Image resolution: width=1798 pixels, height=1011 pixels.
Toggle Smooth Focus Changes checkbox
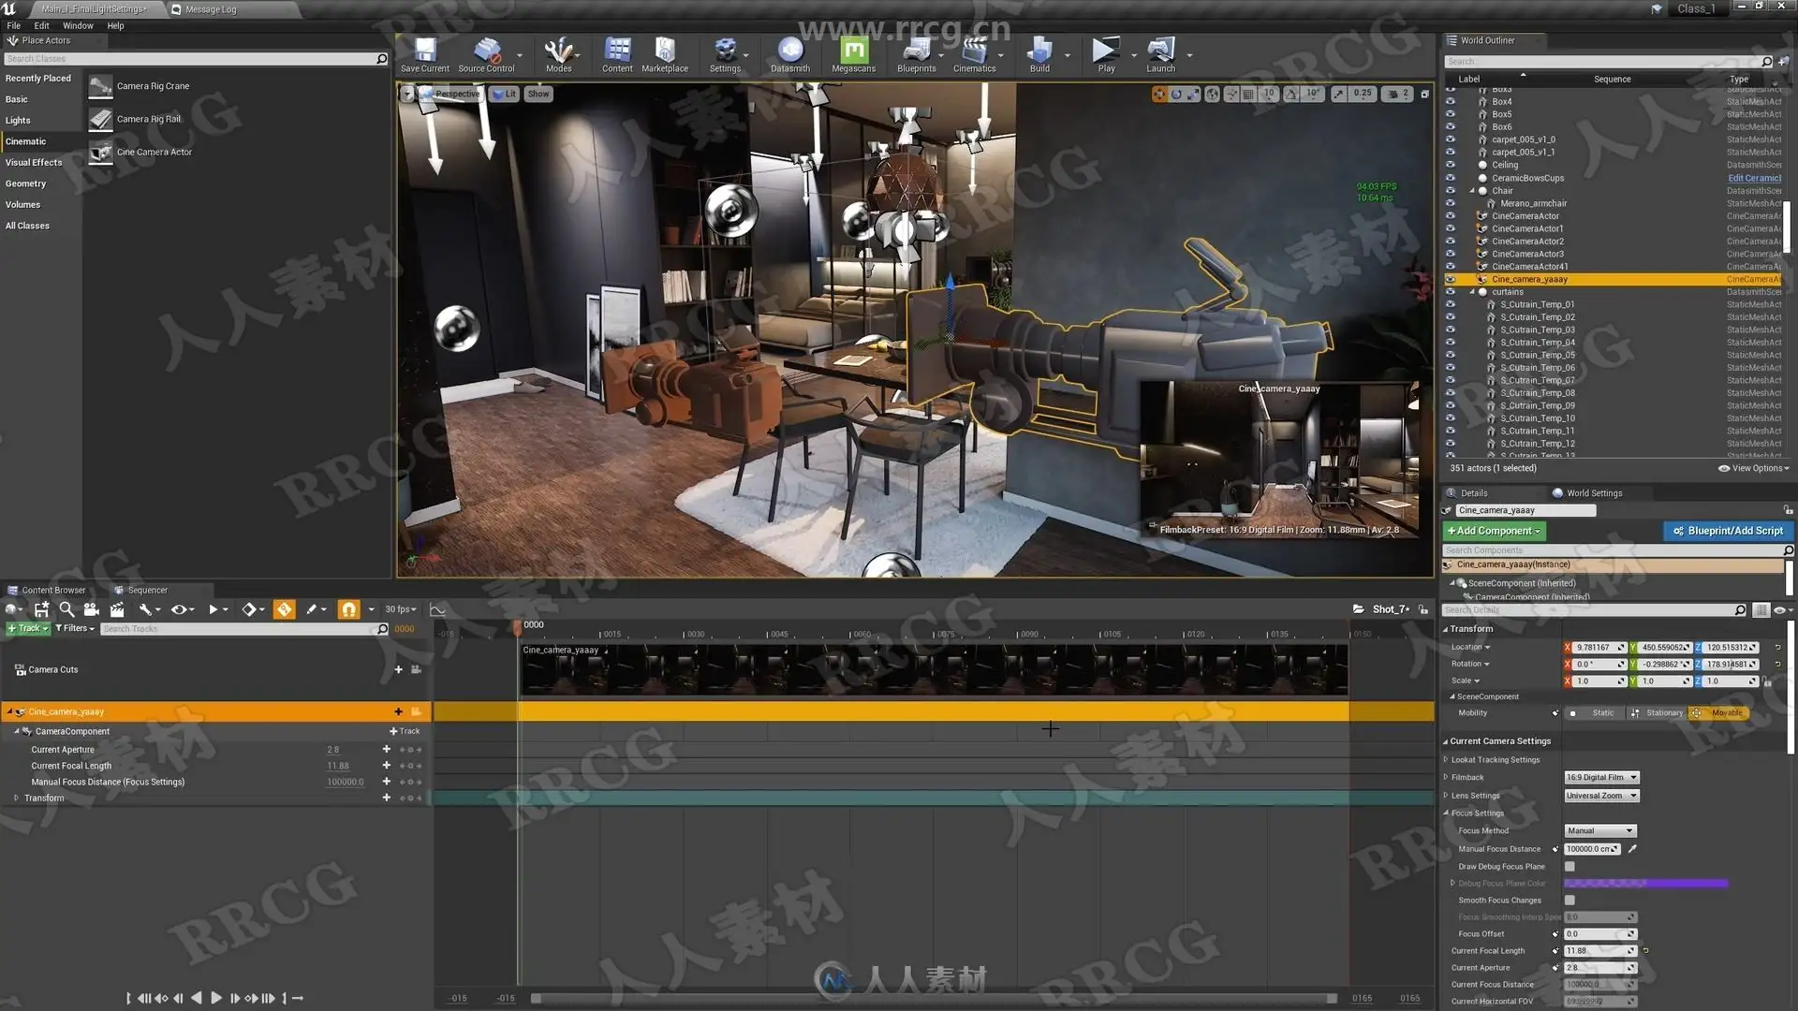1570,901
